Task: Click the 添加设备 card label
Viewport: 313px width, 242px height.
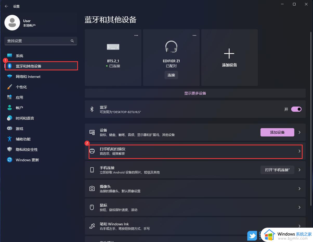Action: 230,65
